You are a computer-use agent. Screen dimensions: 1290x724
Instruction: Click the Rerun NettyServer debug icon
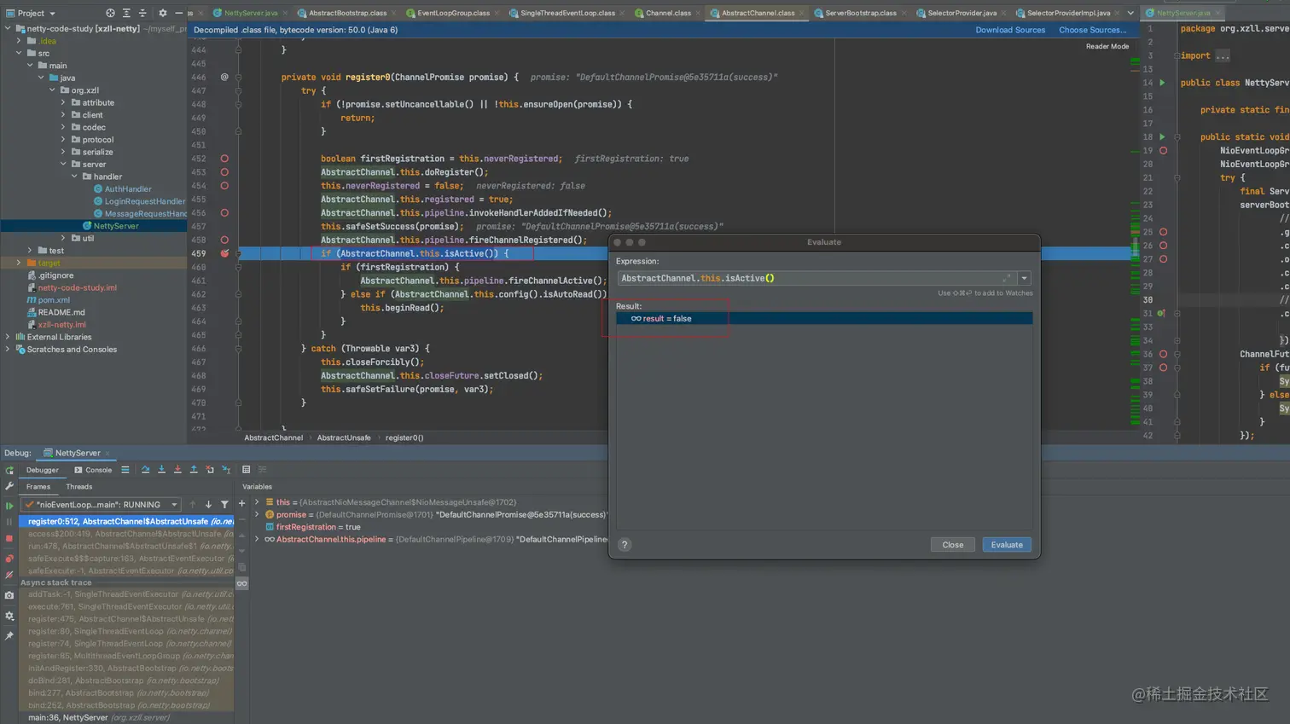pos(9,470)
